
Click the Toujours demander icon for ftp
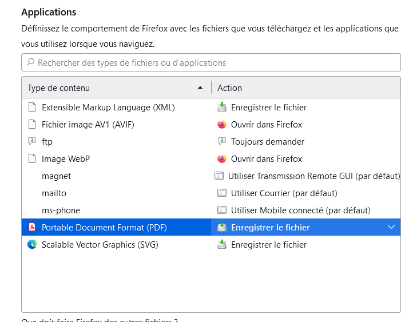pos(222,142)
